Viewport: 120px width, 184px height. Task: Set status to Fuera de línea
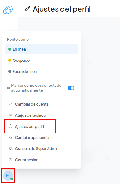pyautogui.click(x=41, y=71)
